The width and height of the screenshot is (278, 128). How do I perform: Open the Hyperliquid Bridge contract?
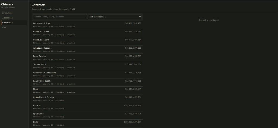click(87, 99)
